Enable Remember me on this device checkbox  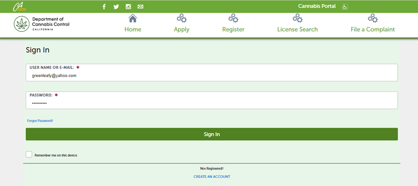[x=29, y=154]
